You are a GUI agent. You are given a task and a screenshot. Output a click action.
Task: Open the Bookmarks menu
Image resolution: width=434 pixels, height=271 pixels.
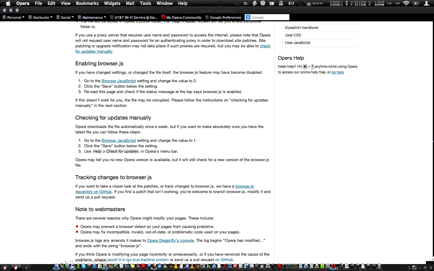pyautogui.click(x=87, y=3)
